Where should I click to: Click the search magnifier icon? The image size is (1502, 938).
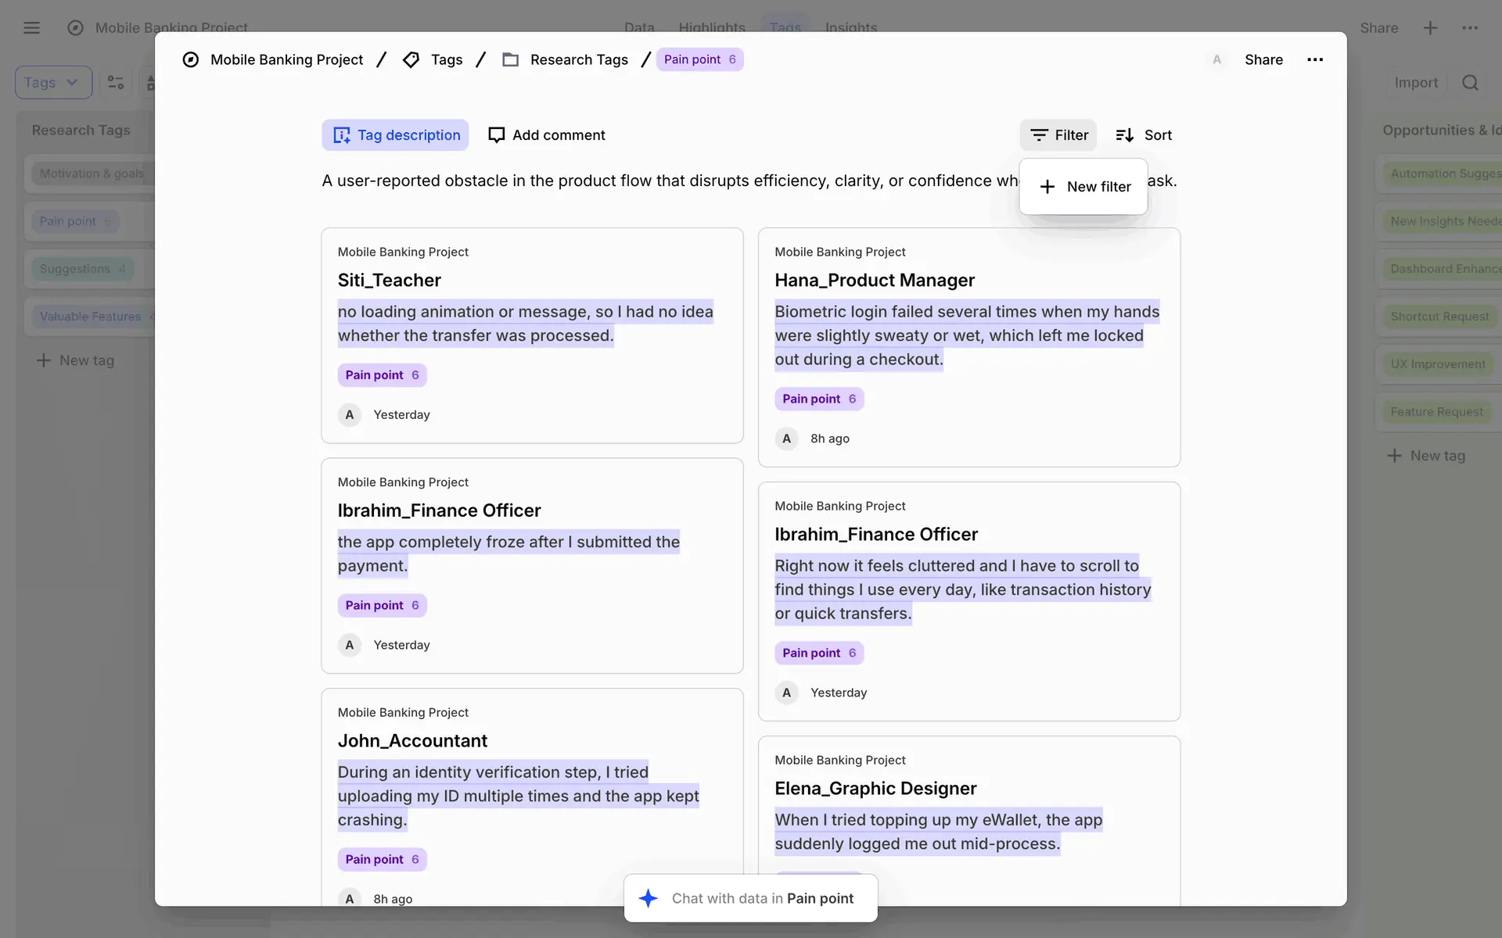[1470, 83]
